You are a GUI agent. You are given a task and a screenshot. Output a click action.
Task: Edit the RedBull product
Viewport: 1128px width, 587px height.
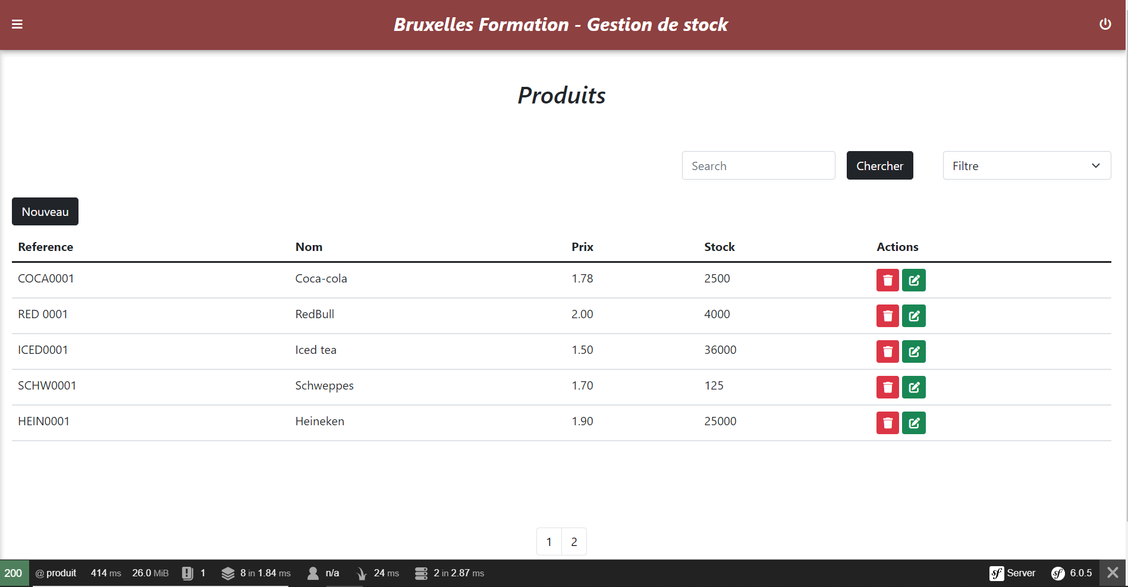click(914, 316)
